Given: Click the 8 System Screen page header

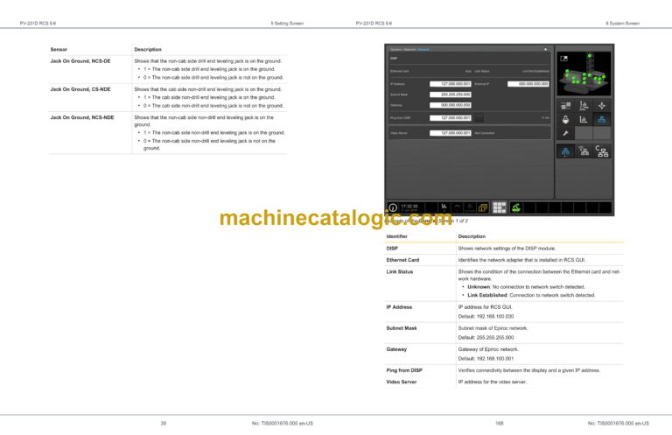Looking at the screenshot, I should (x=623, y=24).
